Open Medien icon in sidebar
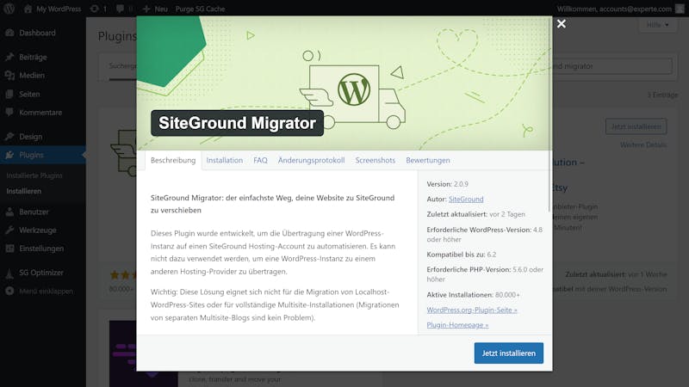Viewport: 689px width, 387px height. coord(9,76)
